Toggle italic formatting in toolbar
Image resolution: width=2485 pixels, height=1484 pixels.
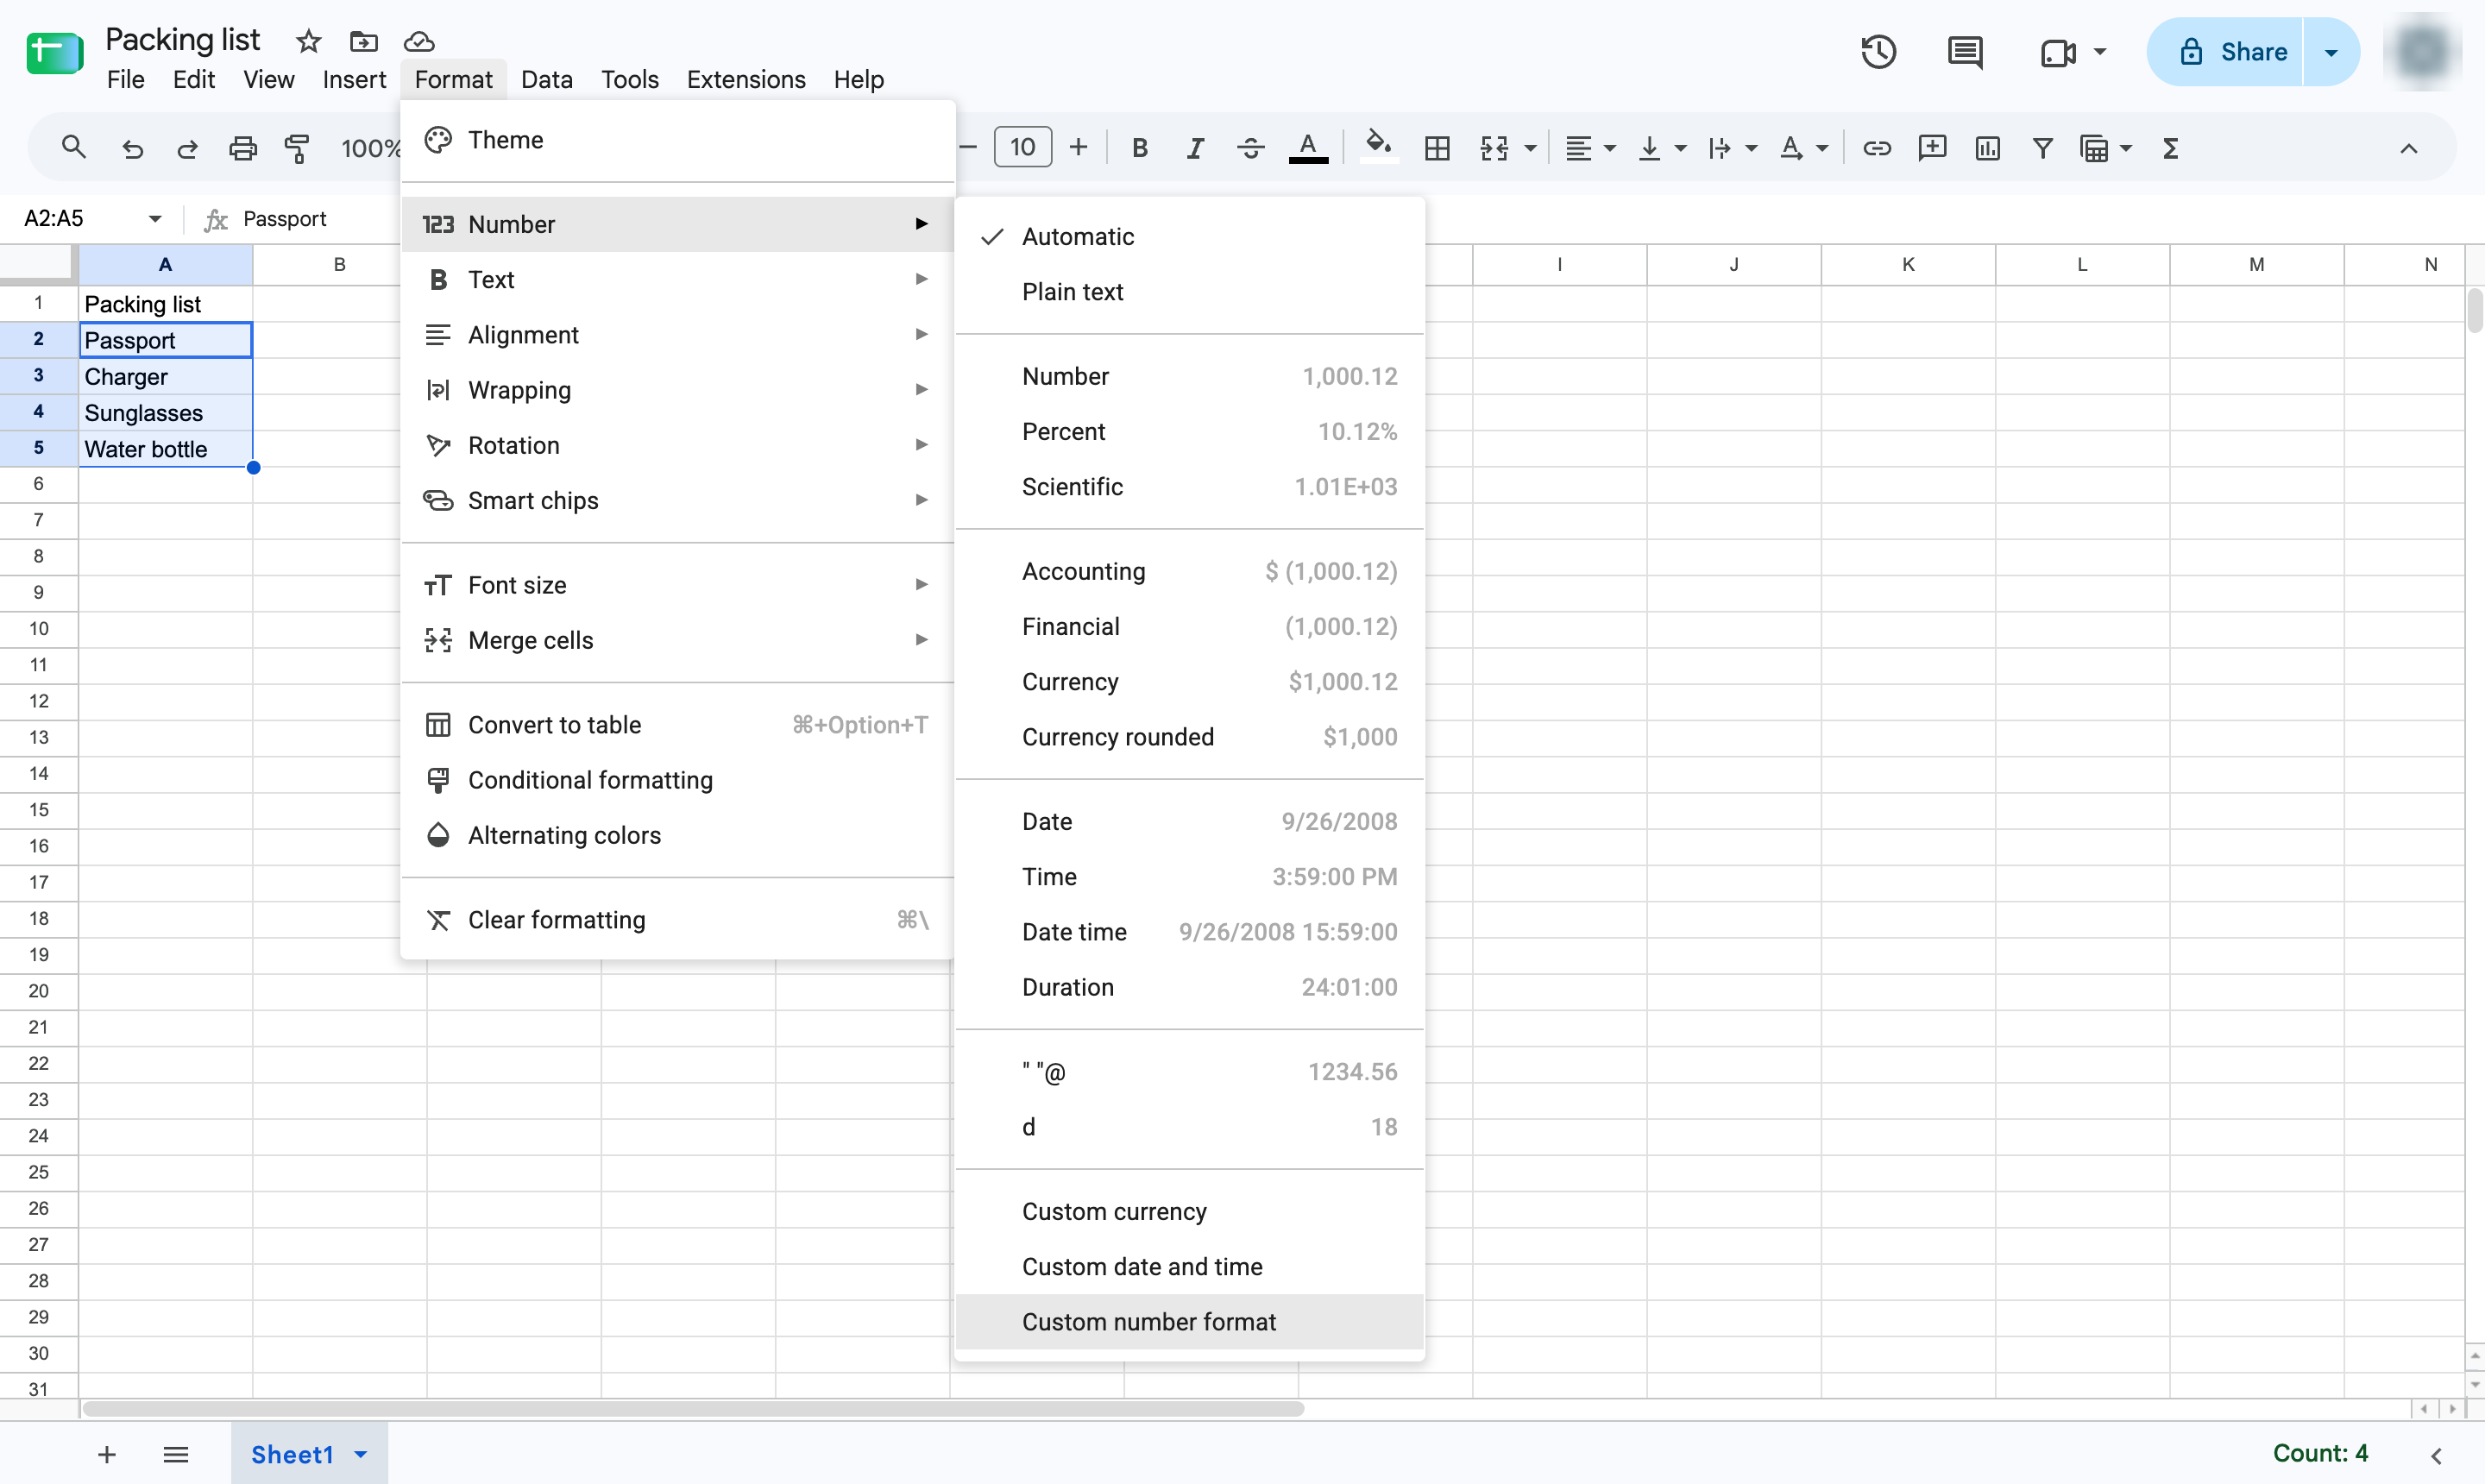tap(1194, 148)
